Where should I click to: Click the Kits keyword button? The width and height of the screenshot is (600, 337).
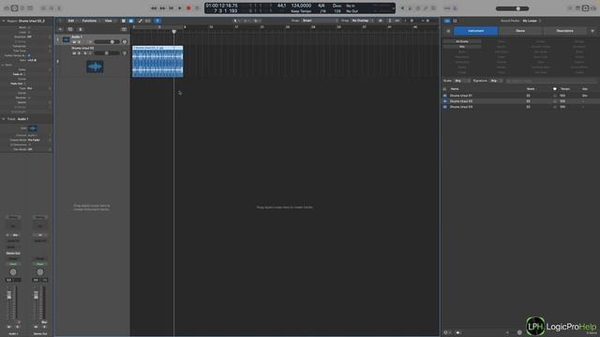click(462, 47)
